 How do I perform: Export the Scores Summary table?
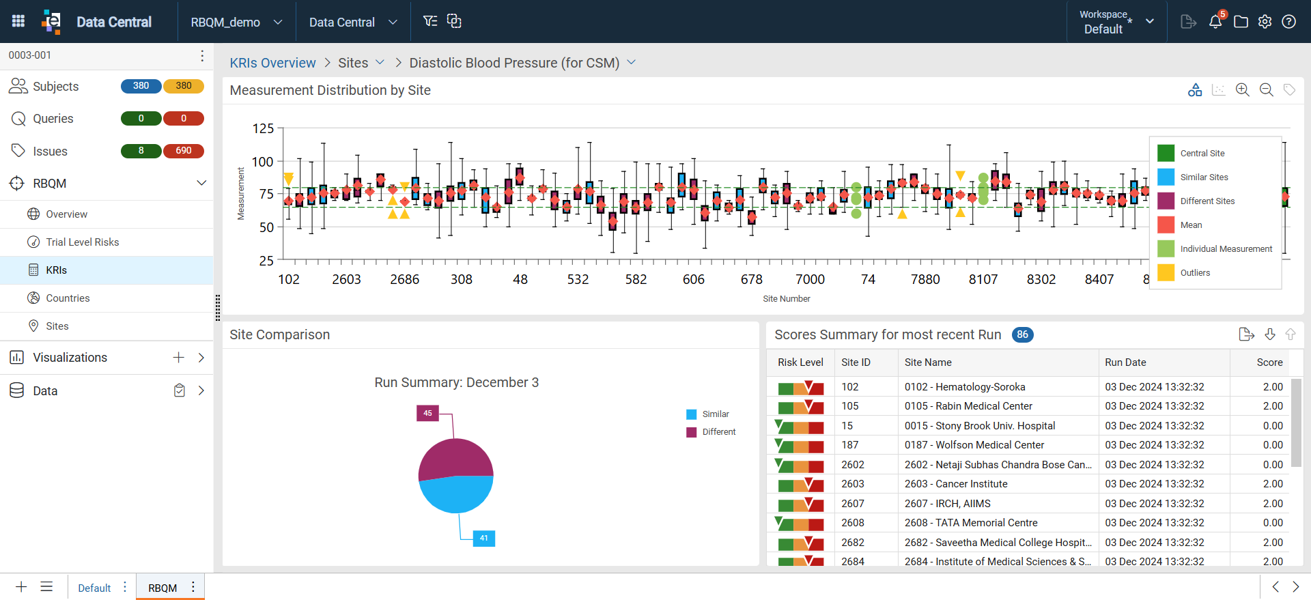1246,334
